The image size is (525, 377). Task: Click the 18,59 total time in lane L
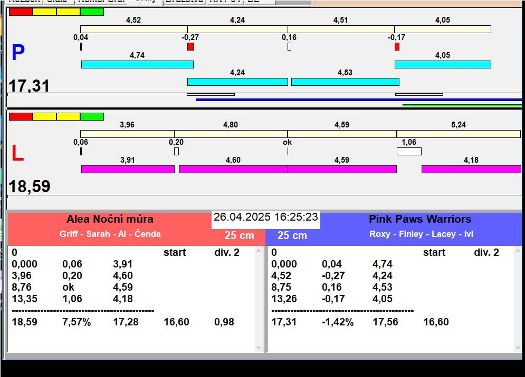click(x=30, y=186)
